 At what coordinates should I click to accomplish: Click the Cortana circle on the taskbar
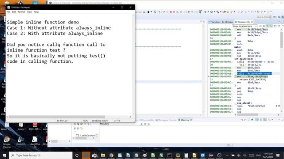tap(77, 155)
